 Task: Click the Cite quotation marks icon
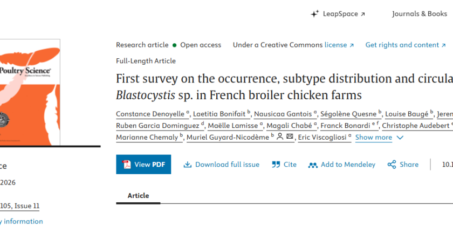(276, 165)
